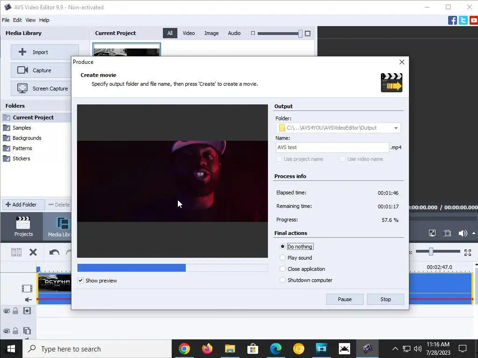This screenshot has width=478, height=358.
Task: Open the Edit menu
Action: click(17, 20)
